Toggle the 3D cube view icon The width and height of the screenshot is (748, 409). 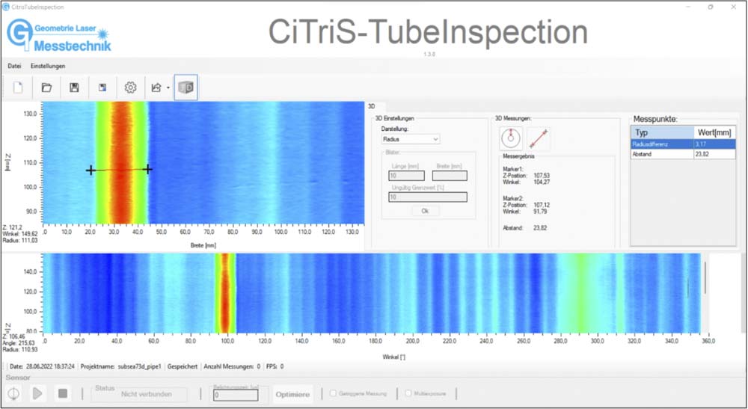[186, 87]
